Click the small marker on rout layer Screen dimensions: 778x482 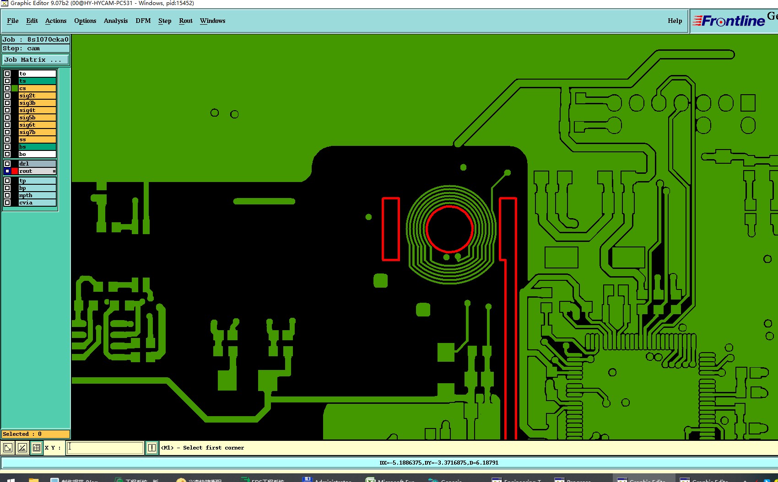click(54, 171)
